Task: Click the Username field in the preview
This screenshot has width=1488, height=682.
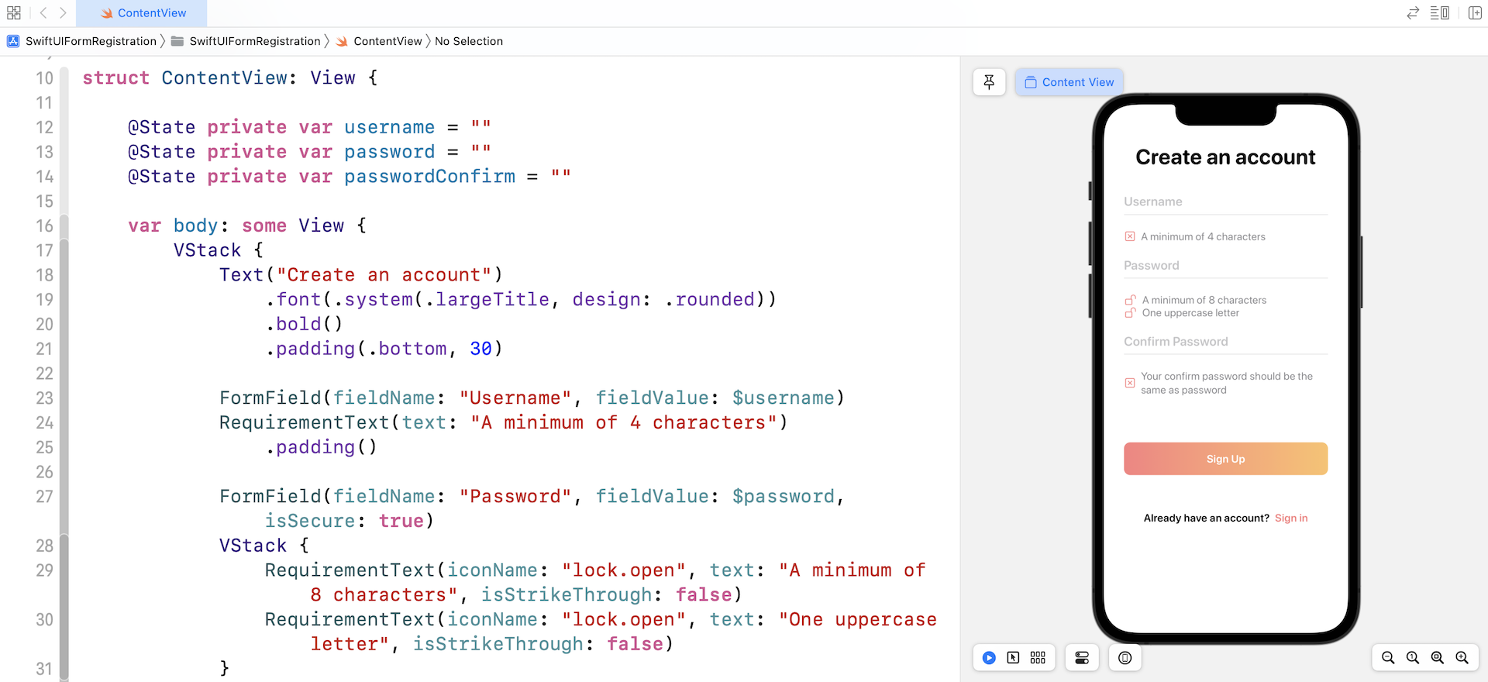Action: coord(1225,201)
